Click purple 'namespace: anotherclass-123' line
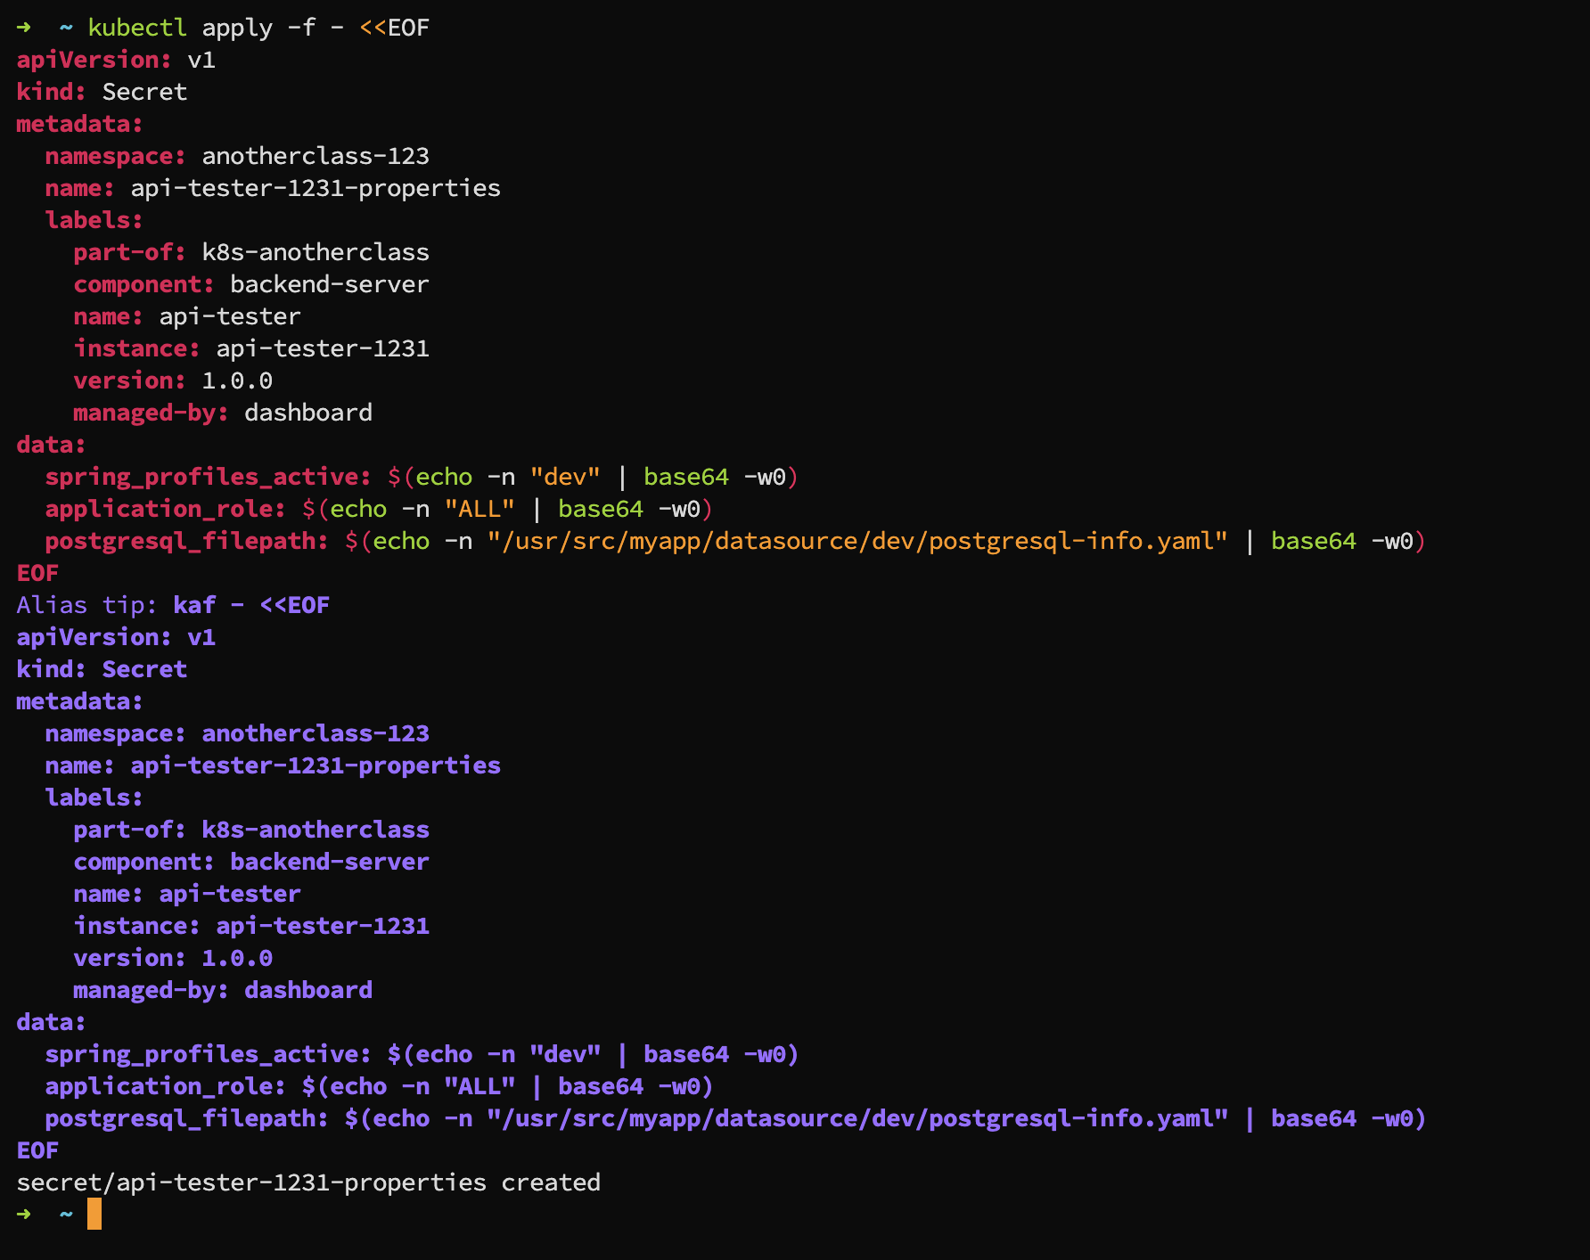This screenshot has height=1260, width=1590. click(237, 733)
